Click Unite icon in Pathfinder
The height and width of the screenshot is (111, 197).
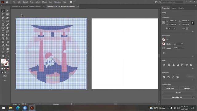[164, 77]
